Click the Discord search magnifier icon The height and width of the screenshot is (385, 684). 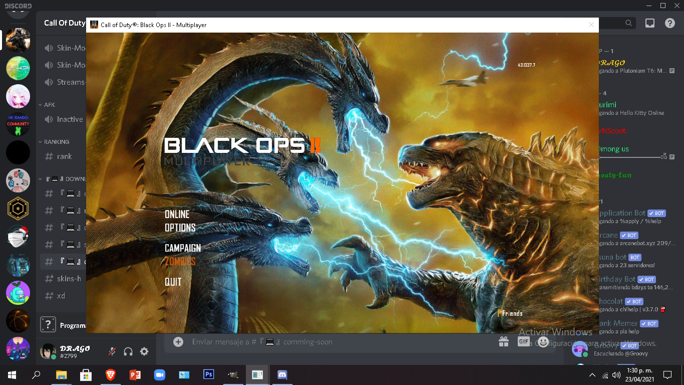(628, 23)
